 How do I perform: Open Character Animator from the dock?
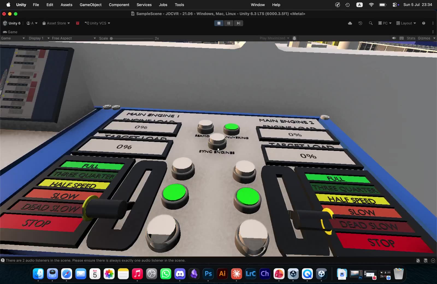point(265,274)
